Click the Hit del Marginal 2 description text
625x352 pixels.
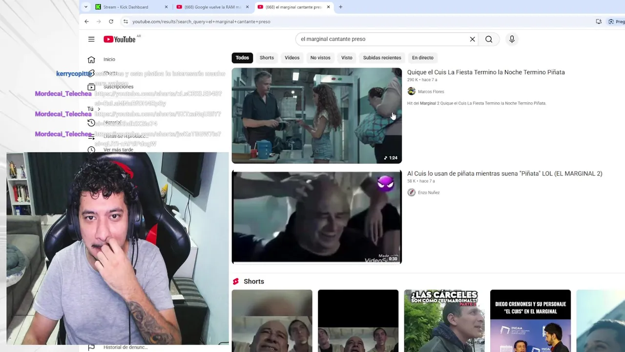coord(477,103)
